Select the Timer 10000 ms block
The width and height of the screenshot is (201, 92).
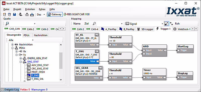tap(155, 74)
